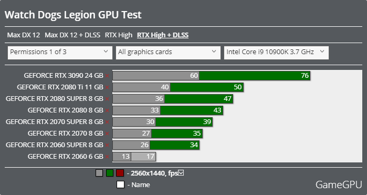This screenshot has width=367, height=195.
Task: Switch to RTX High tab
Action: click(119, 35)
